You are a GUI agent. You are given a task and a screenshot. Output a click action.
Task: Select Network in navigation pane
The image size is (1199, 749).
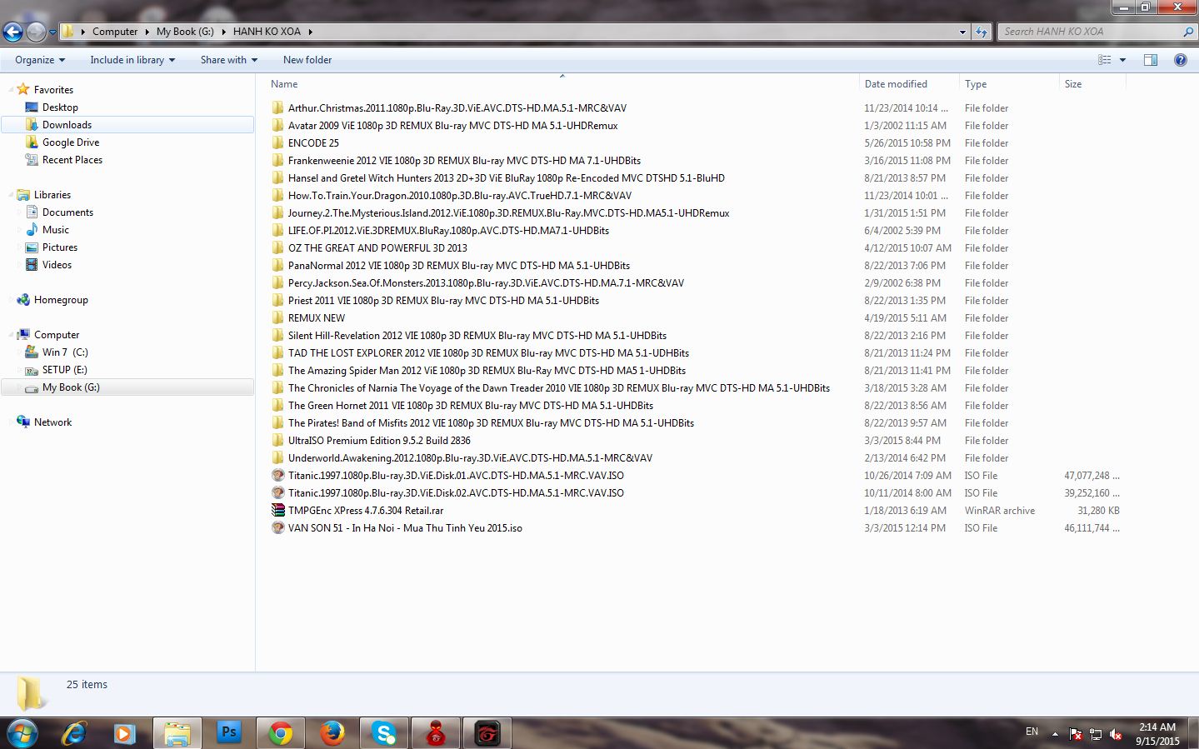pos(52,422)
